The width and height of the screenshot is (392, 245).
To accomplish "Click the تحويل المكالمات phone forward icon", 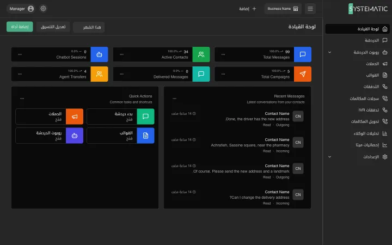I will [x=385, y=121].
